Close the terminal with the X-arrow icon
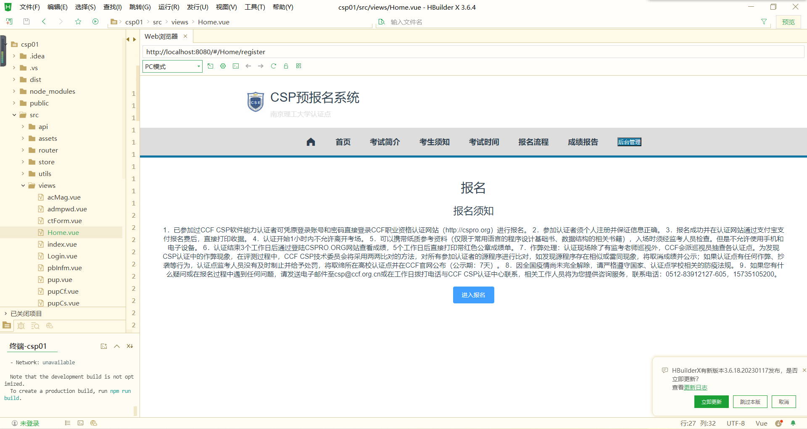This screenshot has height=429, width=807. (x=130, y=346)
